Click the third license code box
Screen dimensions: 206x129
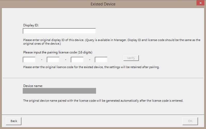pyautogui.click(x=77, y=60)
